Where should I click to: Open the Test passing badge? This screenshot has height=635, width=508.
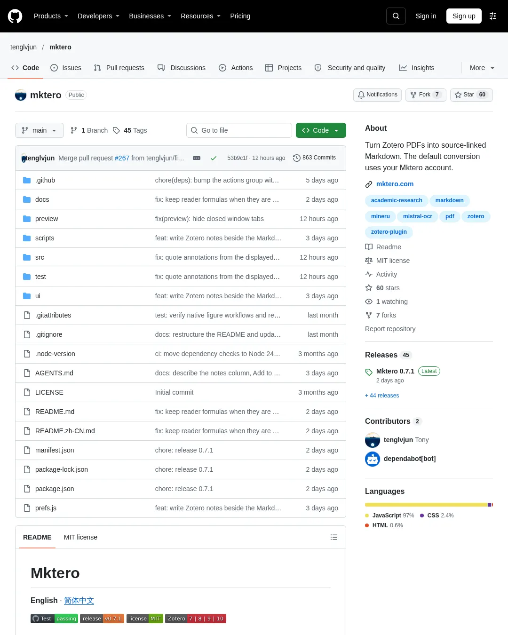54,619
